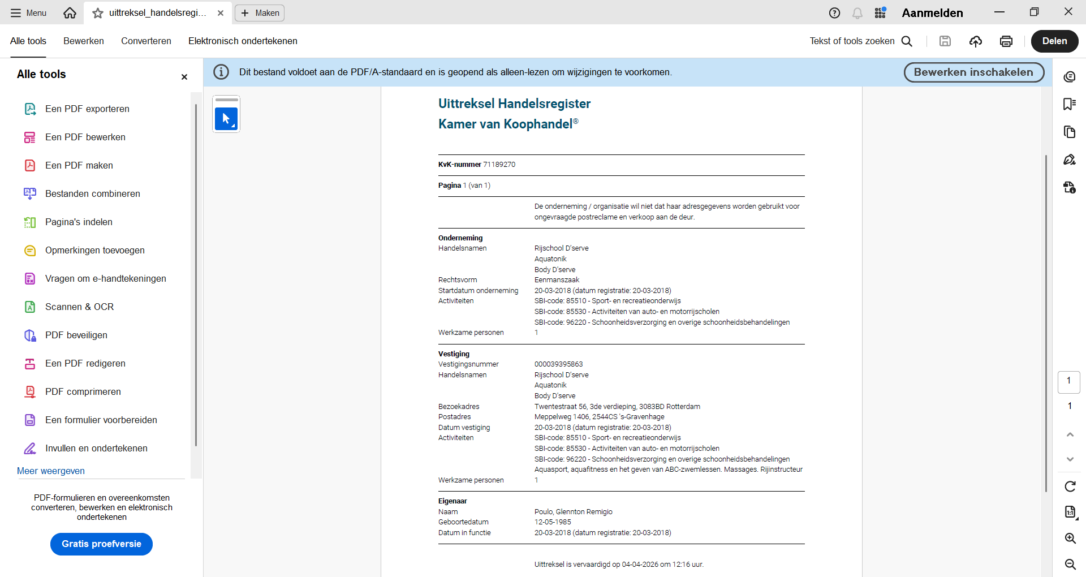Open the search magnifier for tools
This screenshot has width=1086, height=577.
(x=907, y=41)
